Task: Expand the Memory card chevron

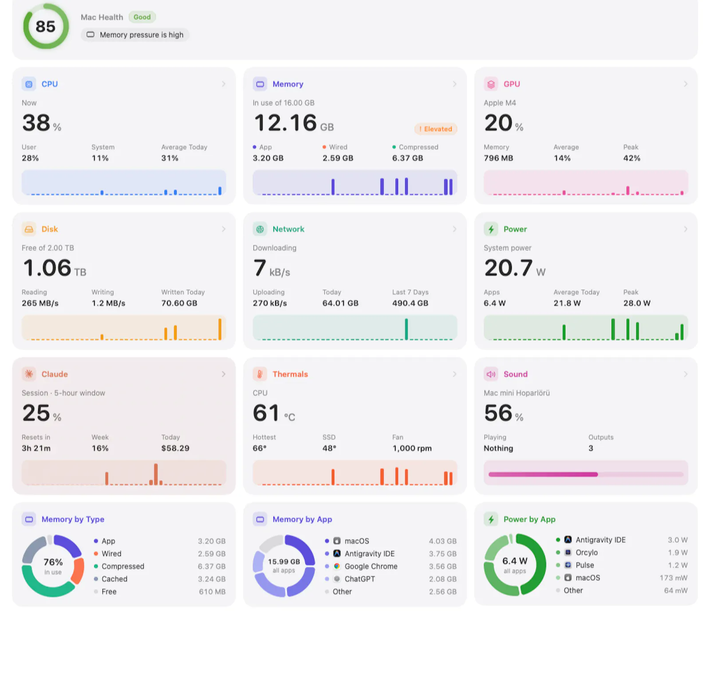Action: pos(454,84)
